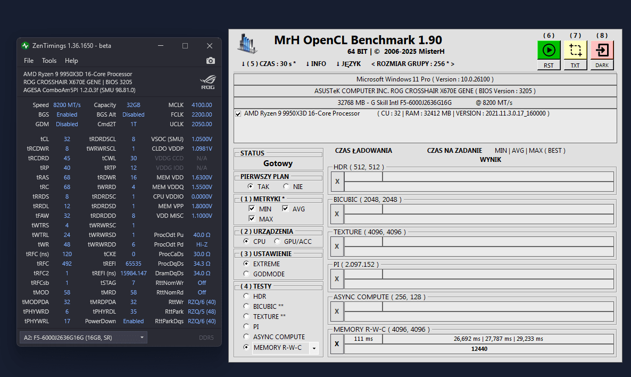631x377 pixels.
Task: Click tRFC value 492
Action: pyautogui.click(x=67, y=264)
